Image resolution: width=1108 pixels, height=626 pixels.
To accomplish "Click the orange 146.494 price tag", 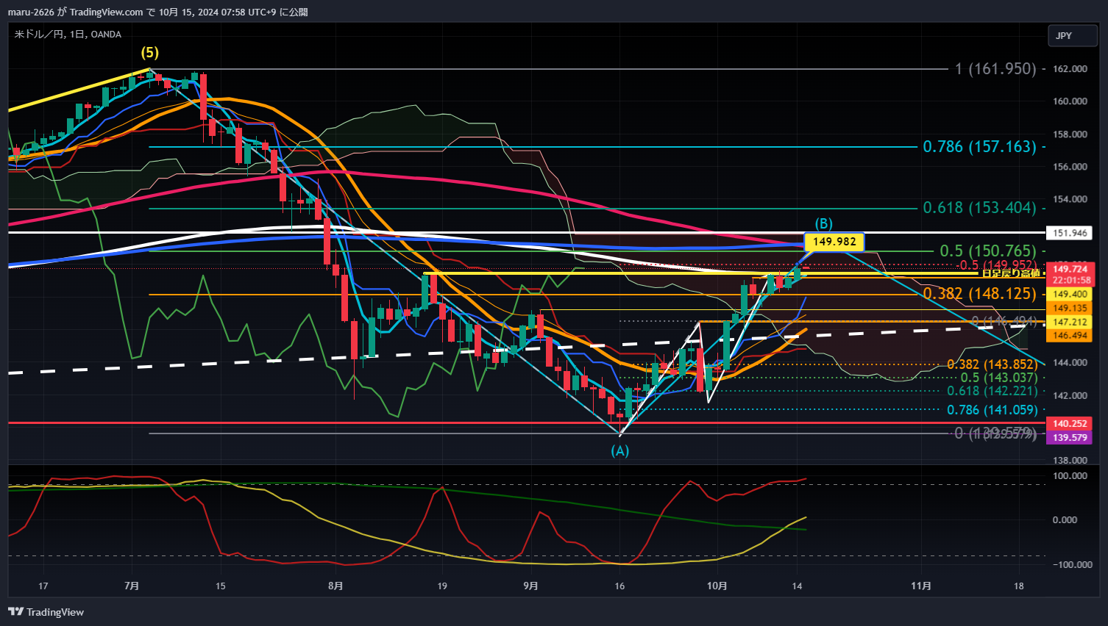I will [x=1070, y=335].
